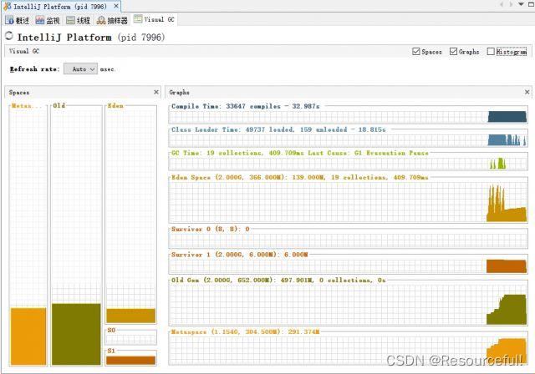Screen dimensions: 535x374
Task: Click the scroll tabs right arrow
Action: click(x=511, y=4)
